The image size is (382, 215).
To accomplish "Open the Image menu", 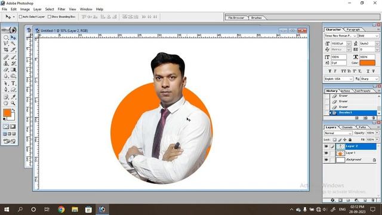I will [x=25, y=10].
